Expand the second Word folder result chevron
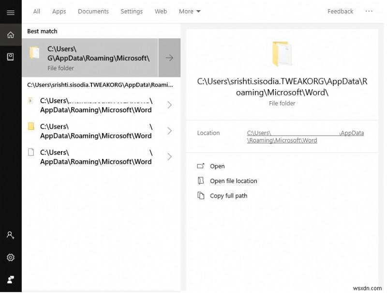The height and width of the screenshot is (293, 387). click(x=169, y=131)
